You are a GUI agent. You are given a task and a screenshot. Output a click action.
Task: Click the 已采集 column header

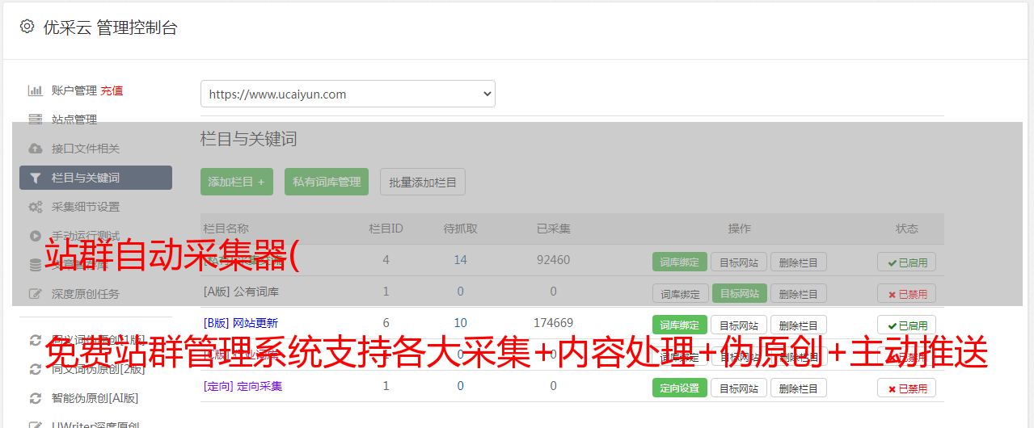[x=554, y=229]
